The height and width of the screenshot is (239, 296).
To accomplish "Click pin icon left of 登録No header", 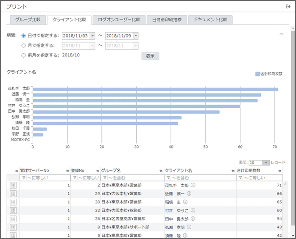I will point(67,171).
